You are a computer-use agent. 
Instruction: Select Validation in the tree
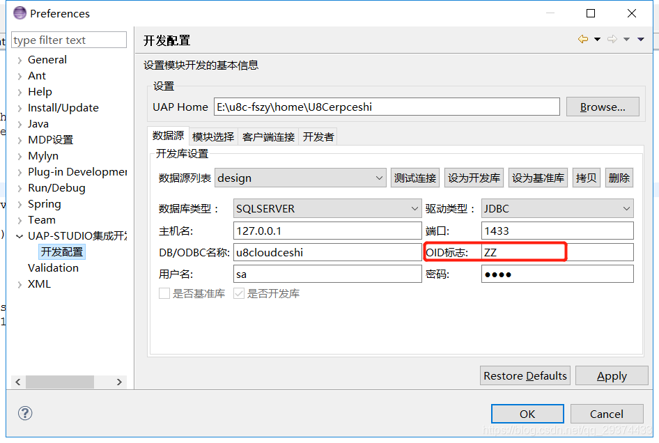53,267
